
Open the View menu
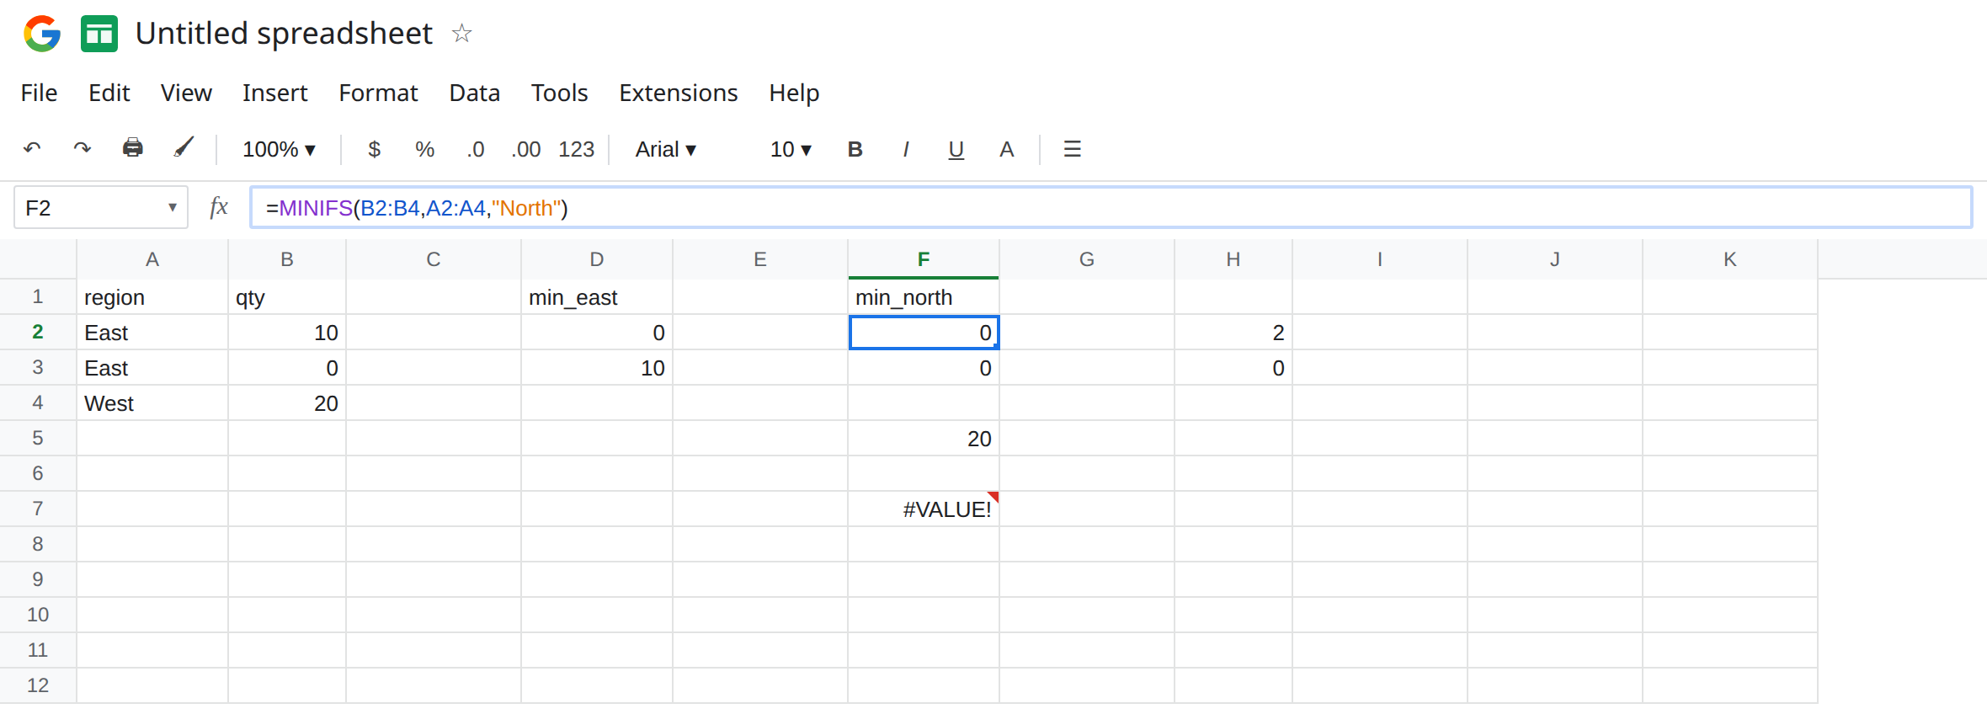pyautogui.click(x=186, y=93)
